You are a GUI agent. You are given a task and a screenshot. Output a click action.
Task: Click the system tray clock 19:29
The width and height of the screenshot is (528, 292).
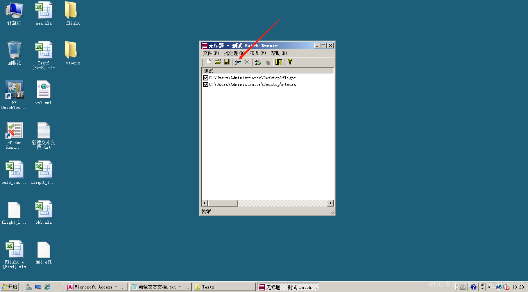pos(518,287)
